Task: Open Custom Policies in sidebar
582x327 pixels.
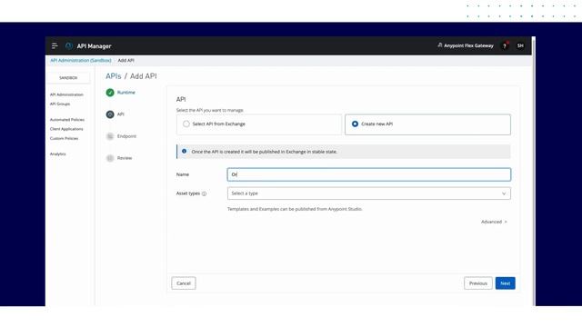Action: pos(64,138)
